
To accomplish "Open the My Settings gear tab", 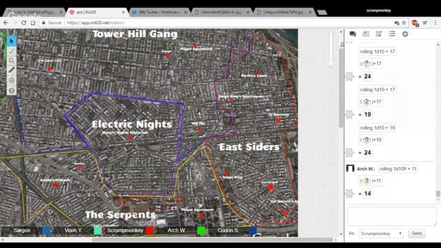I will click(x=405, y=34).
